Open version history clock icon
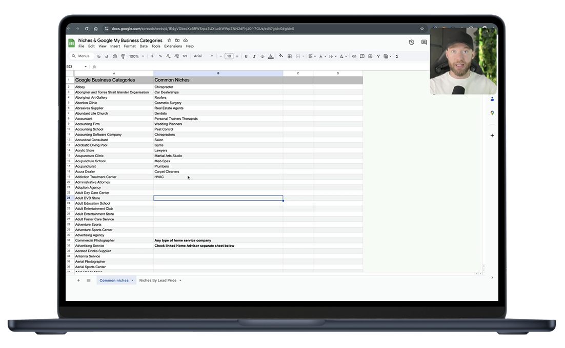Image resolution: width=565 pixels, height=348 pixels. [x=412, y=42]
